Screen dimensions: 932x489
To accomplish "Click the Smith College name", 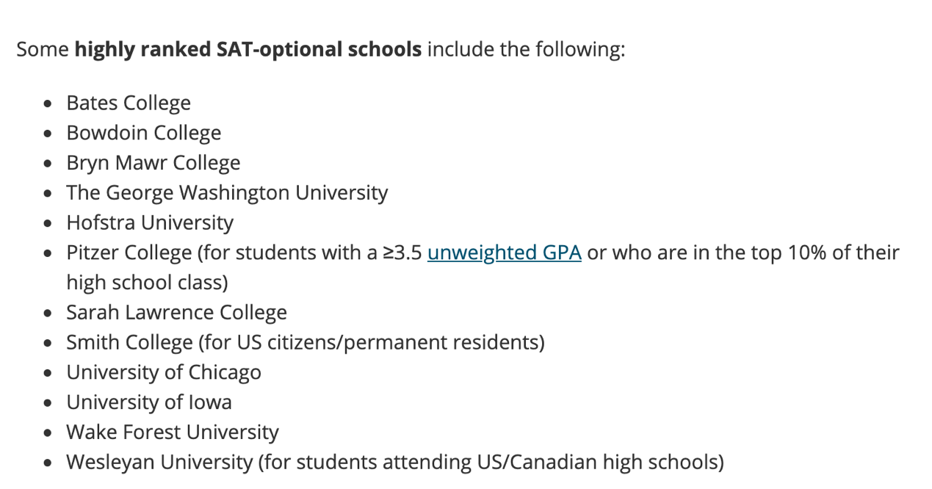I will tap(129, 343).
